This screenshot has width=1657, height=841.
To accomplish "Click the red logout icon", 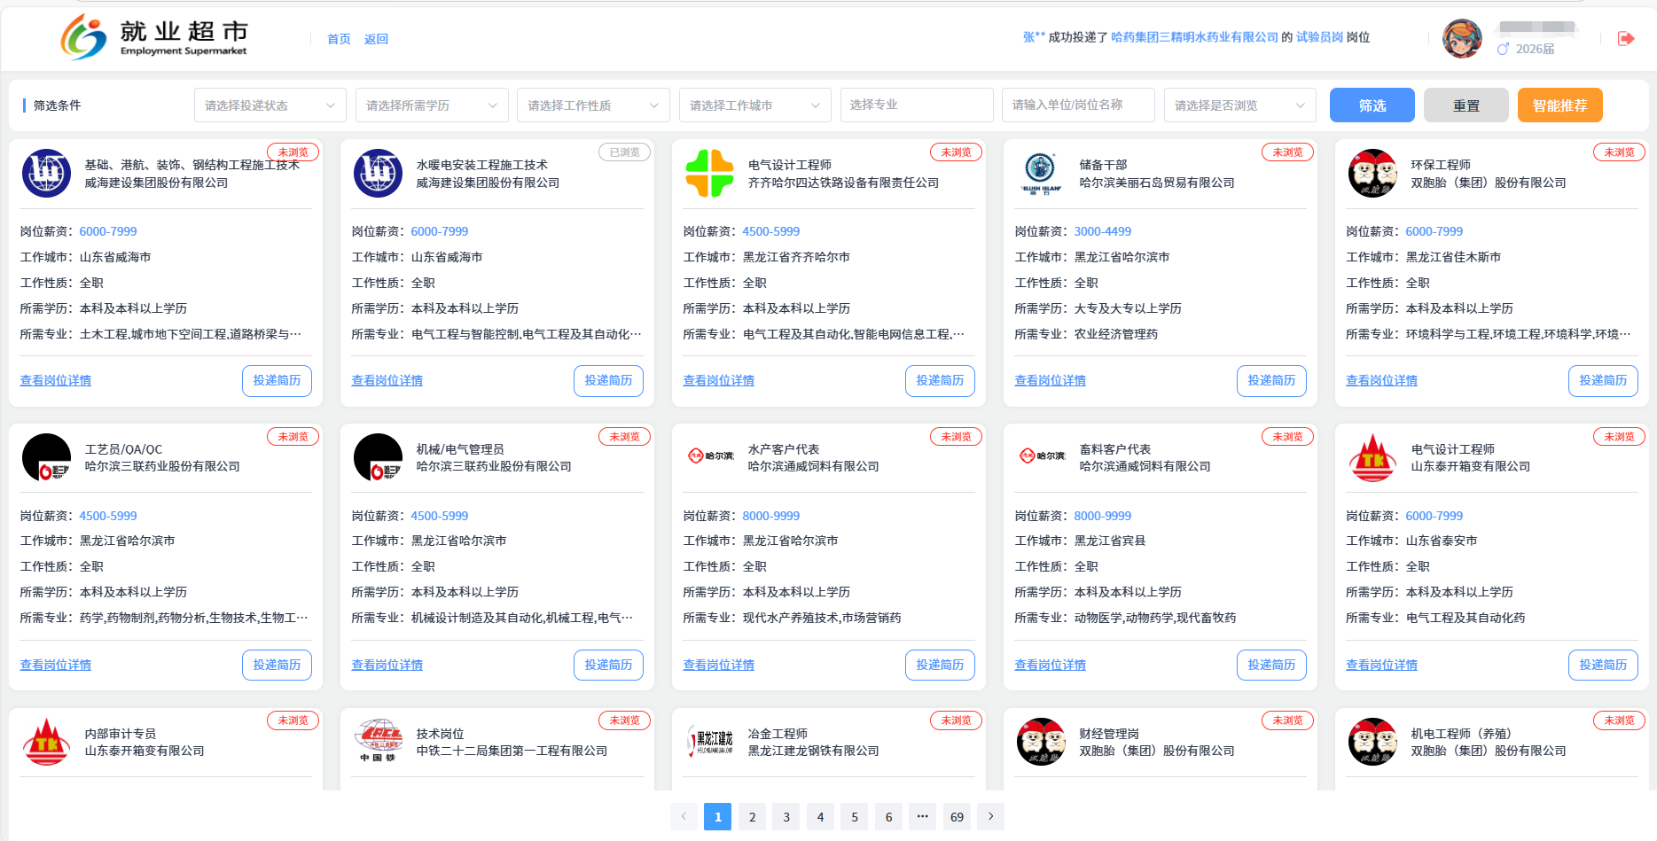I will (1626, 38).
